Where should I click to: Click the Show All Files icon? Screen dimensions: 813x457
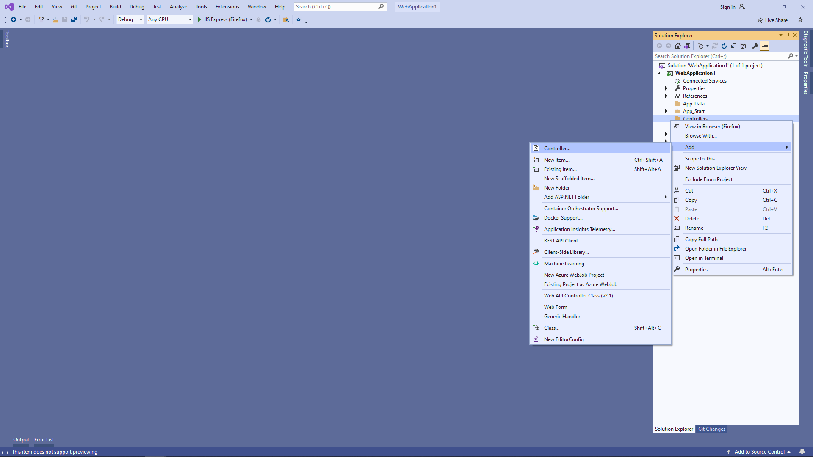[743, 46]
